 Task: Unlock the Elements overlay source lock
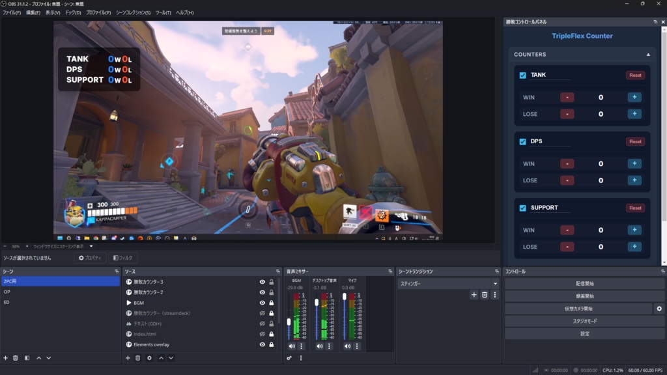[x=272, y=344]
